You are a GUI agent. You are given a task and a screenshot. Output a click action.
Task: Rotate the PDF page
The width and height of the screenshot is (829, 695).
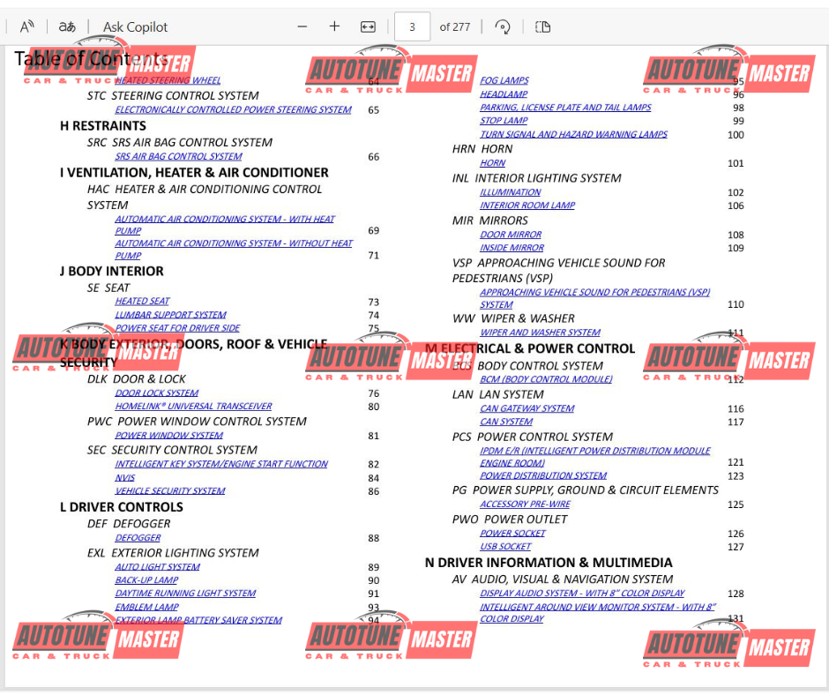pyautogui.click(x=503, y=26)
